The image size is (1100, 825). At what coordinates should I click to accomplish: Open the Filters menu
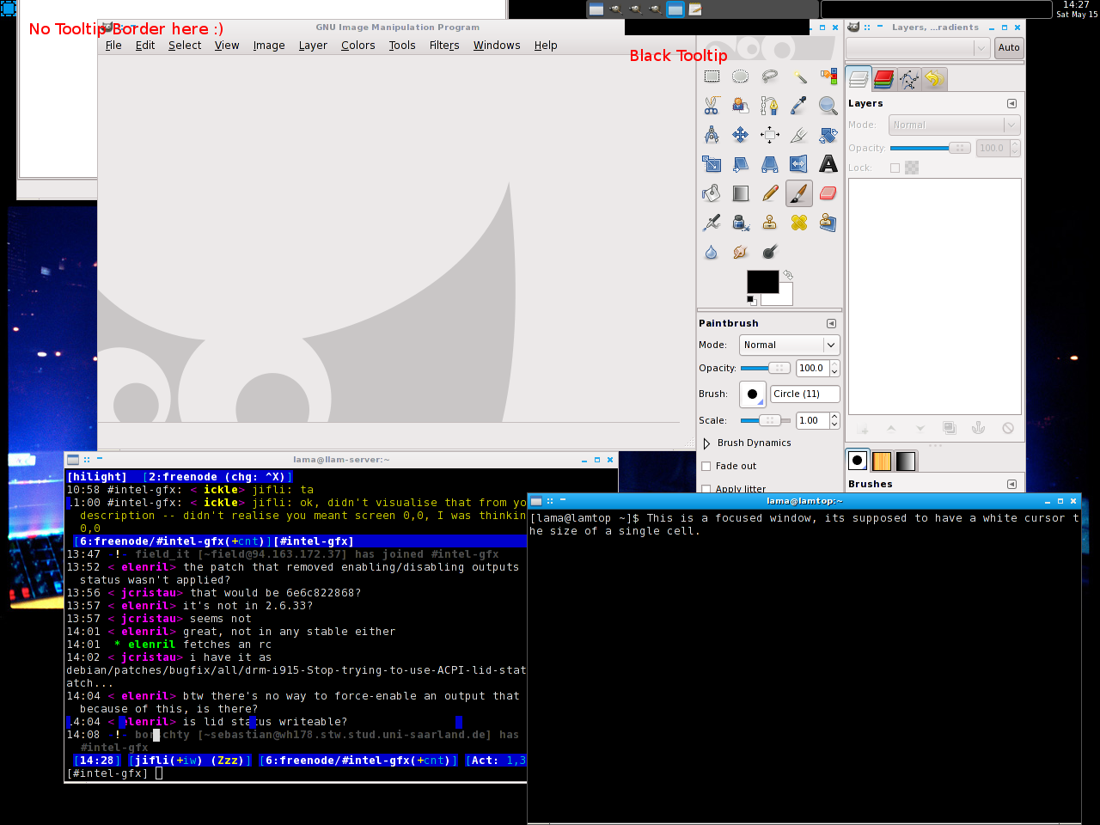point(444,46)
